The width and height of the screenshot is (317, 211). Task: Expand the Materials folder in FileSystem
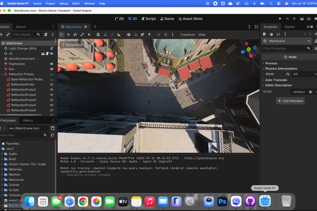(x=2, y=169)
